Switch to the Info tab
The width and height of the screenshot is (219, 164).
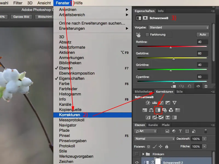[x=161, y=11]
